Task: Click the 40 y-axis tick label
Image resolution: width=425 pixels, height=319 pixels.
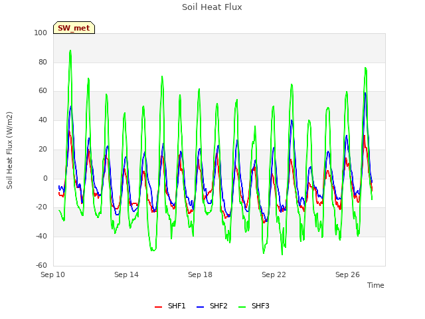Action: [42, 120]
